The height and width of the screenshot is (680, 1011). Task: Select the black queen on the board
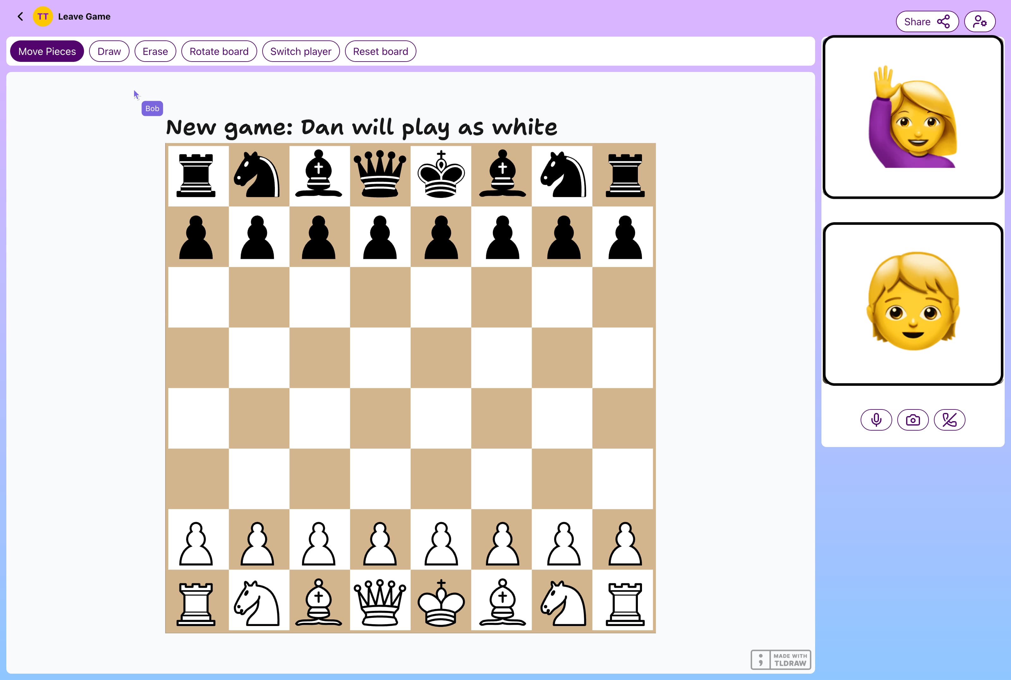coord(380,175)
